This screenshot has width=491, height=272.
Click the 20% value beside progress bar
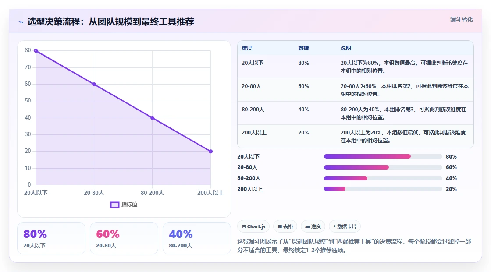click(451, 189)
